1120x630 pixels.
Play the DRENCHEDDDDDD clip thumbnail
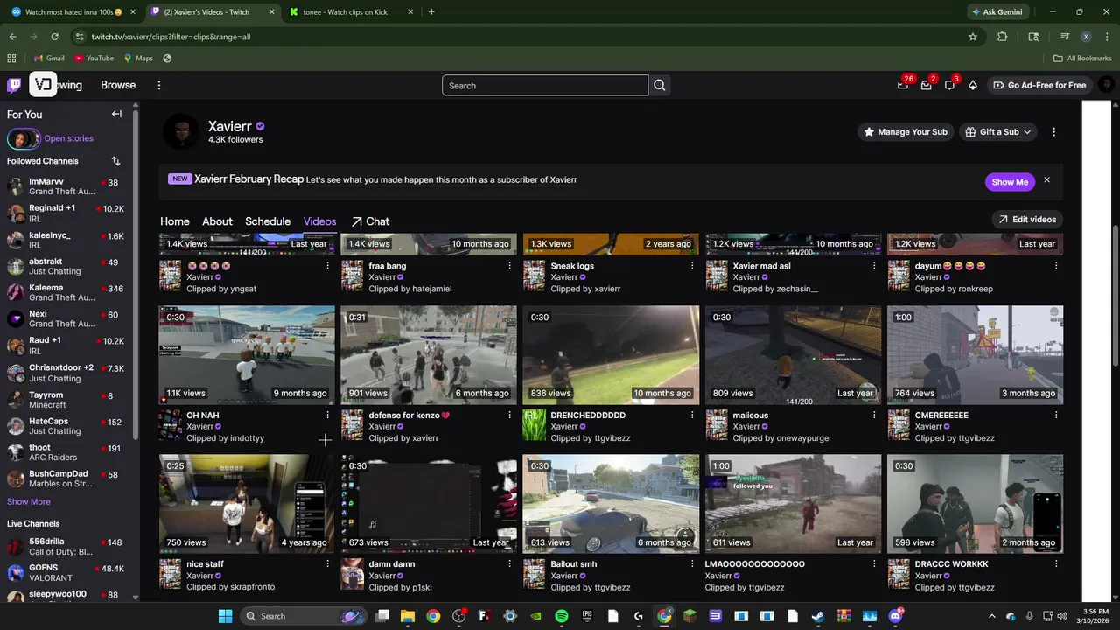coord(611,354)
